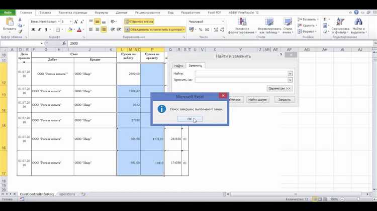Toggle bold formatting in Шрифт group
This screenshot has height=211, width=377.
33,30
